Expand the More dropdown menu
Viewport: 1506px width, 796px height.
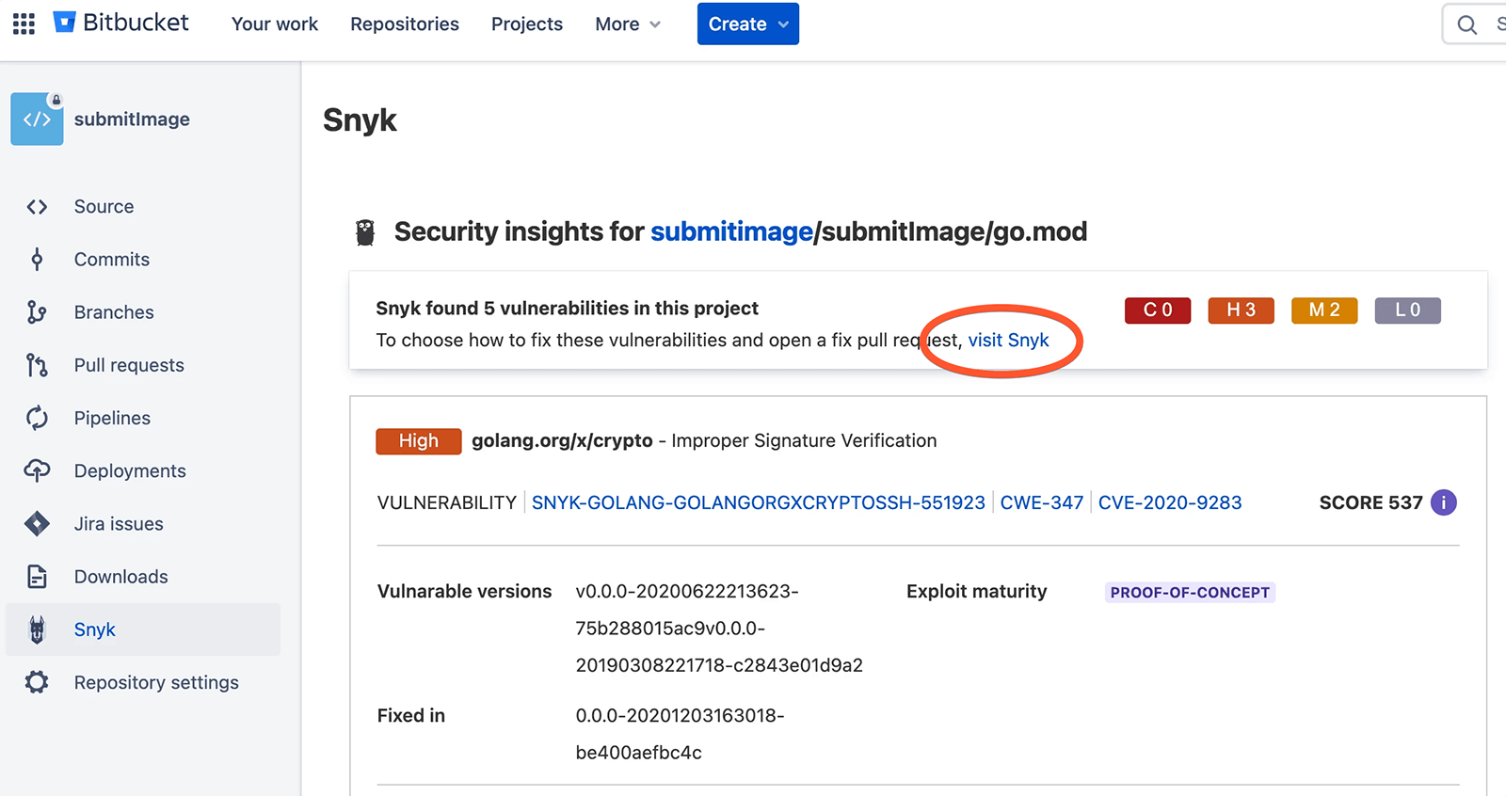coord(628,24)
